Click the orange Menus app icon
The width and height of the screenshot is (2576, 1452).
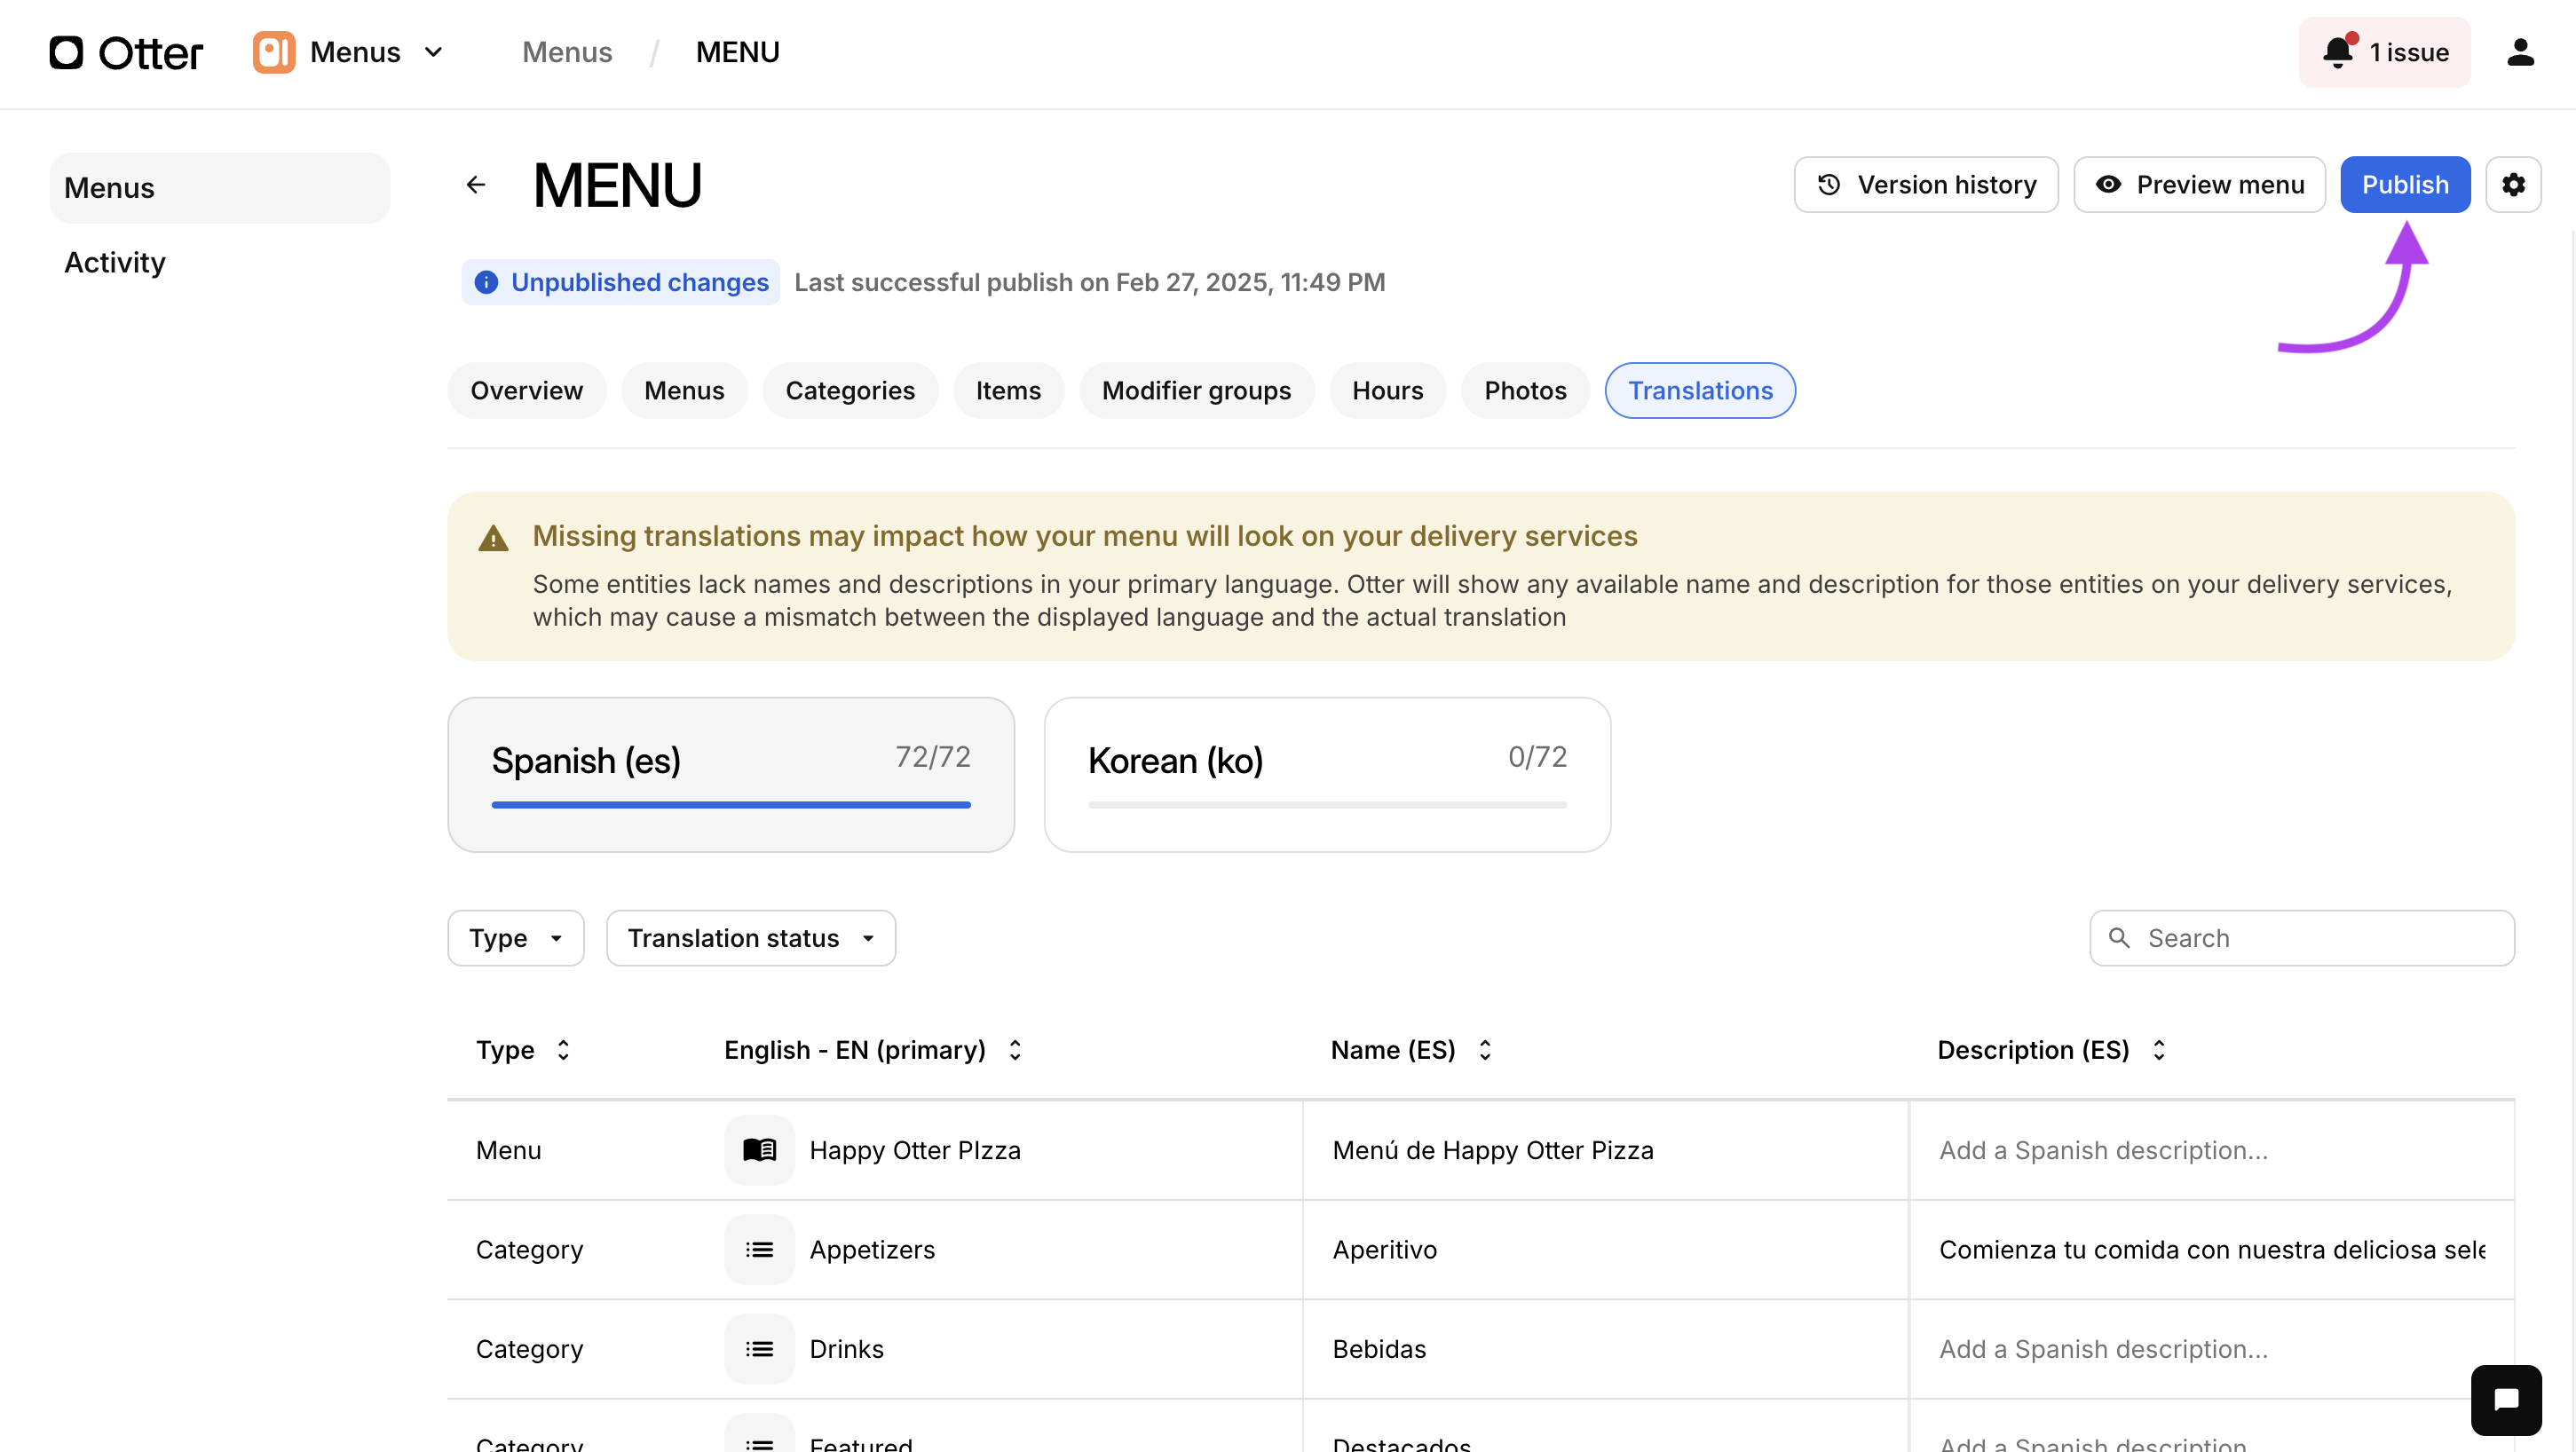[x=274, y=52]
